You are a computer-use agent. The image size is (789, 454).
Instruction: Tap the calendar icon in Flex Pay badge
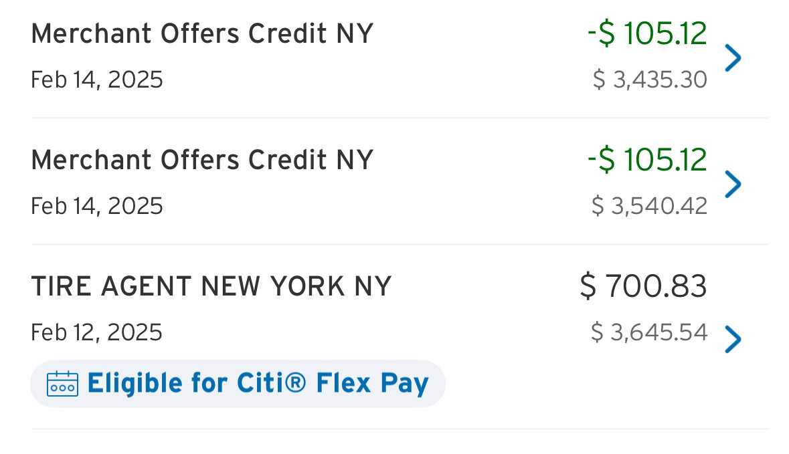(62, 384)
